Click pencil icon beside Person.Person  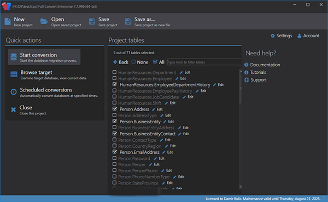(150, 164)
